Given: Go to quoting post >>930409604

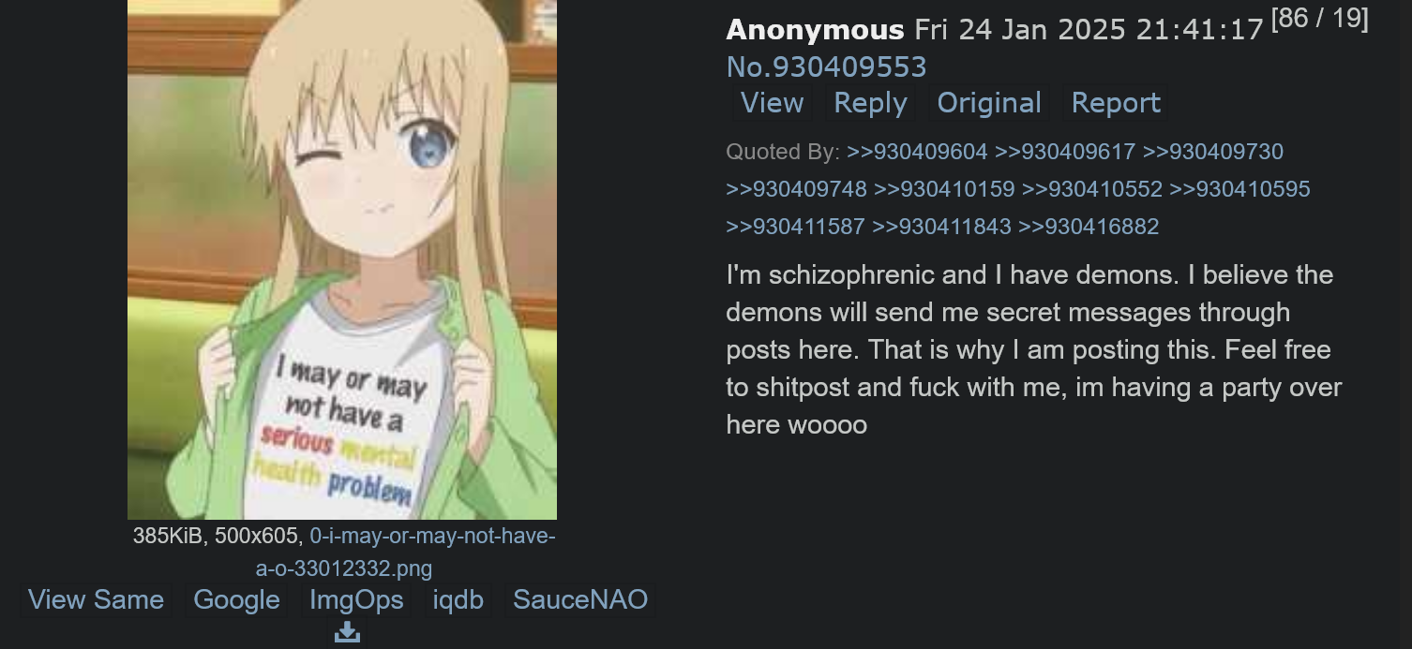Looking at the screenshot, I should pyautogui.click(x=917, y=152).
